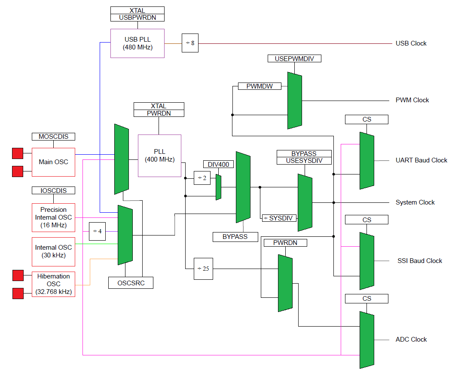Click the ÷2 divider block
This screenshot has height=370, width=455.
click(x=202, y=177)
